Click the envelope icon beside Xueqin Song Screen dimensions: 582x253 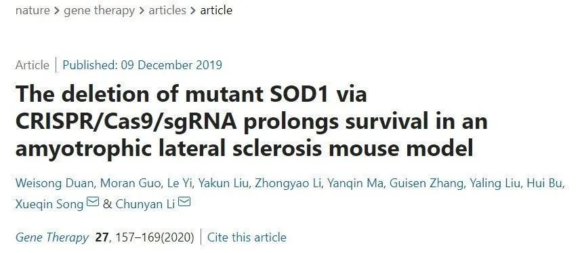(93, 202)
